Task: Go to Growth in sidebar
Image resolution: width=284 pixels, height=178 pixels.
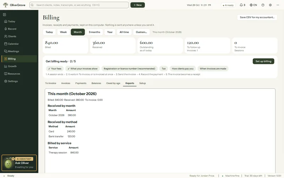Action: [x=19, y=66]
